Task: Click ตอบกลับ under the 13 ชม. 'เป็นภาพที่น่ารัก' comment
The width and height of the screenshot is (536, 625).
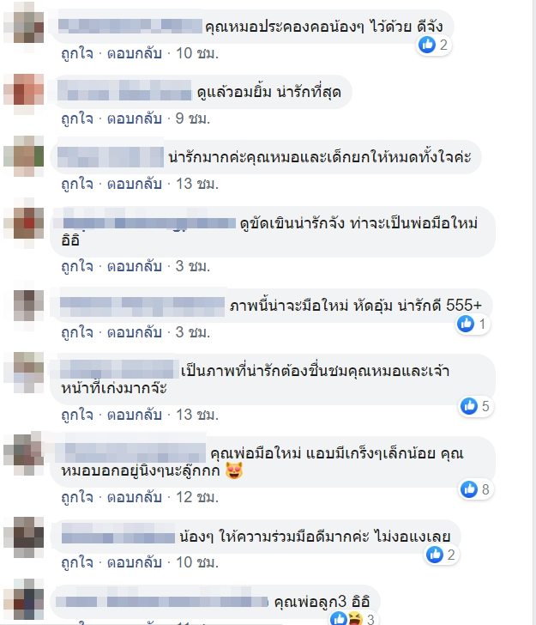Action: [135, 415]
